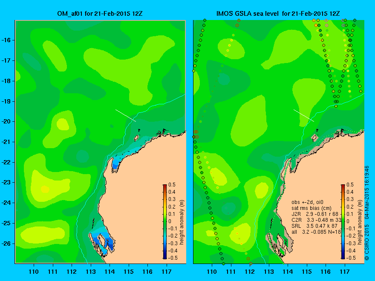
Task: Click longitude label 110 under the OM_af01 map
Action: coord(34,272)
